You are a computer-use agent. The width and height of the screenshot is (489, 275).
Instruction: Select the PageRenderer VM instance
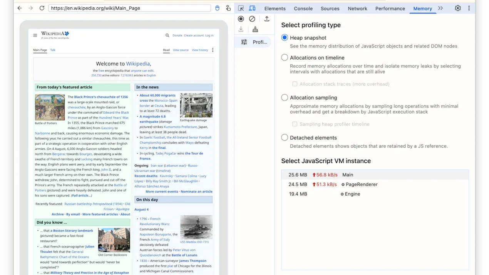[x=375, y=184]
